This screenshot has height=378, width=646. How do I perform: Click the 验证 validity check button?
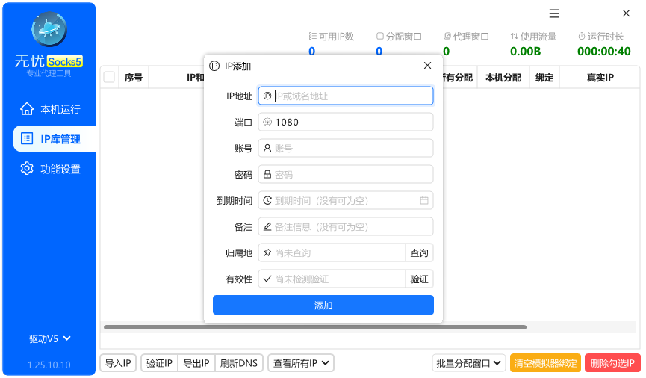[x=419, y=279]
